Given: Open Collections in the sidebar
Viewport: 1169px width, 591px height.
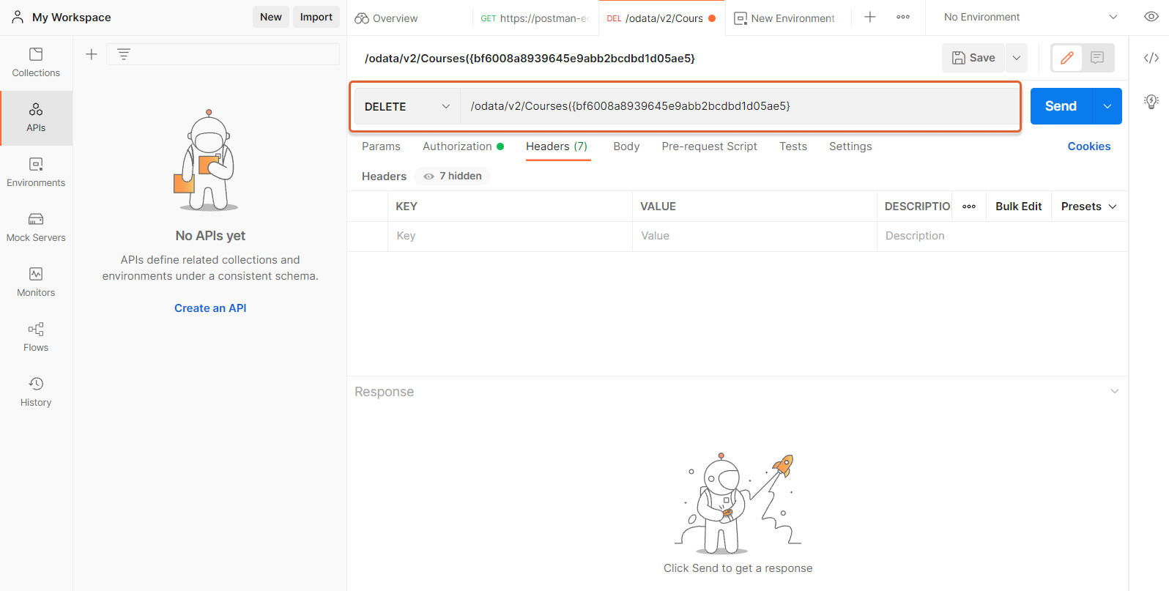Looking at the screenshot, I should [x=36, y=62].
